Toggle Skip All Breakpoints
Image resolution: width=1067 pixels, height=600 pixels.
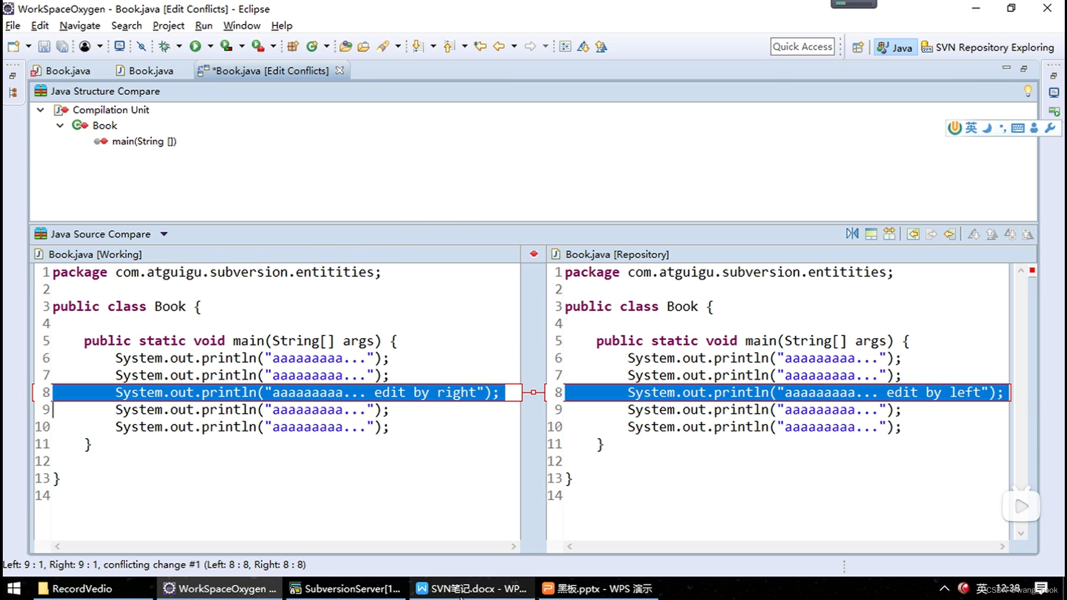coord(141,47)
